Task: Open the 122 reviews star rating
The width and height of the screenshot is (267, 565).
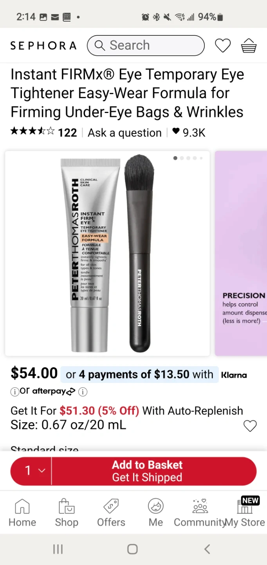Action: coord(43,132)
